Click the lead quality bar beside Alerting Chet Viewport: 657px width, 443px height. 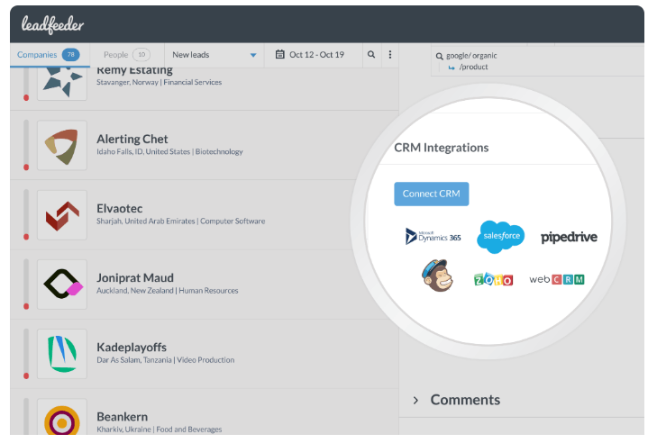pyautogui.click(x=26, y=145)
